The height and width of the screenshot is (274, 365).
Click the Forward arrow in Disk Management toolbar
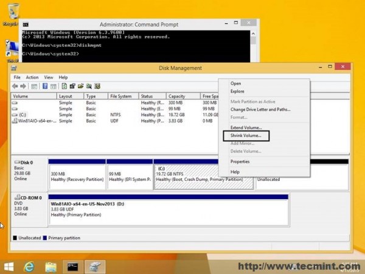(25, 86)
